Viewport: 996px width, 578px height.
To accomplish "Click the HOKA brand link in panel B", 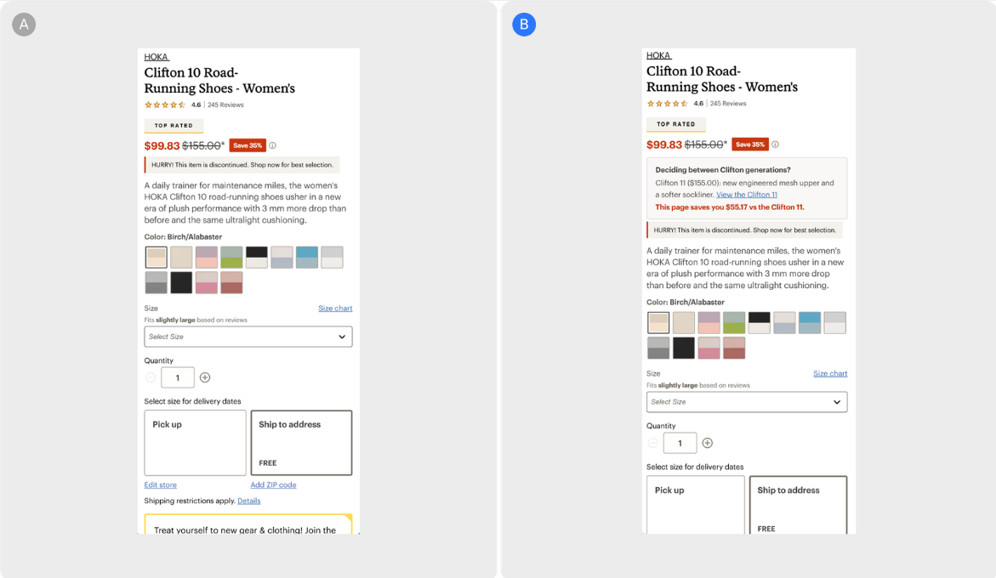I will [x=658, y=56].
